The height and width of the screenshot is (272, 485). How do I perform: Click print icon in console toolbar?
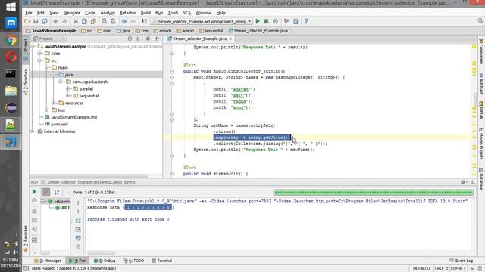coord(78,238)
